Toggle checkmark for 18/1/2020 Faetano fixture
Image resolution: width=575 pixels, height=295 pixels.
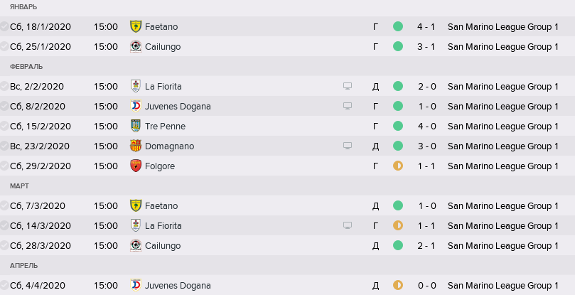(x=4, y=26)
